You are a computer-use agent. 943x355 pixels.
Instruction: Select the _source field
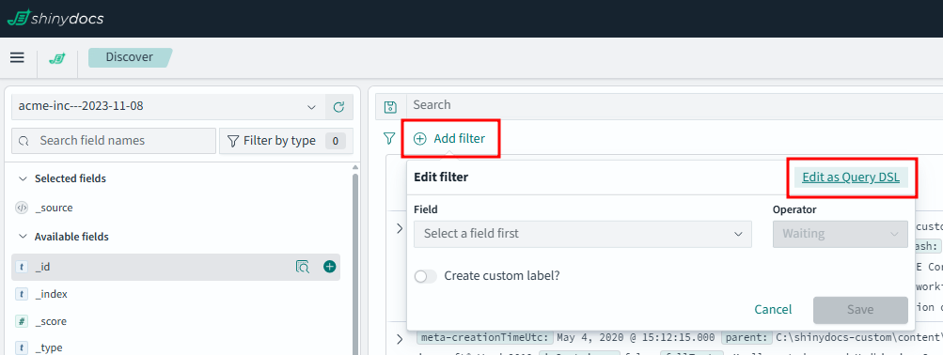(55, 208)
